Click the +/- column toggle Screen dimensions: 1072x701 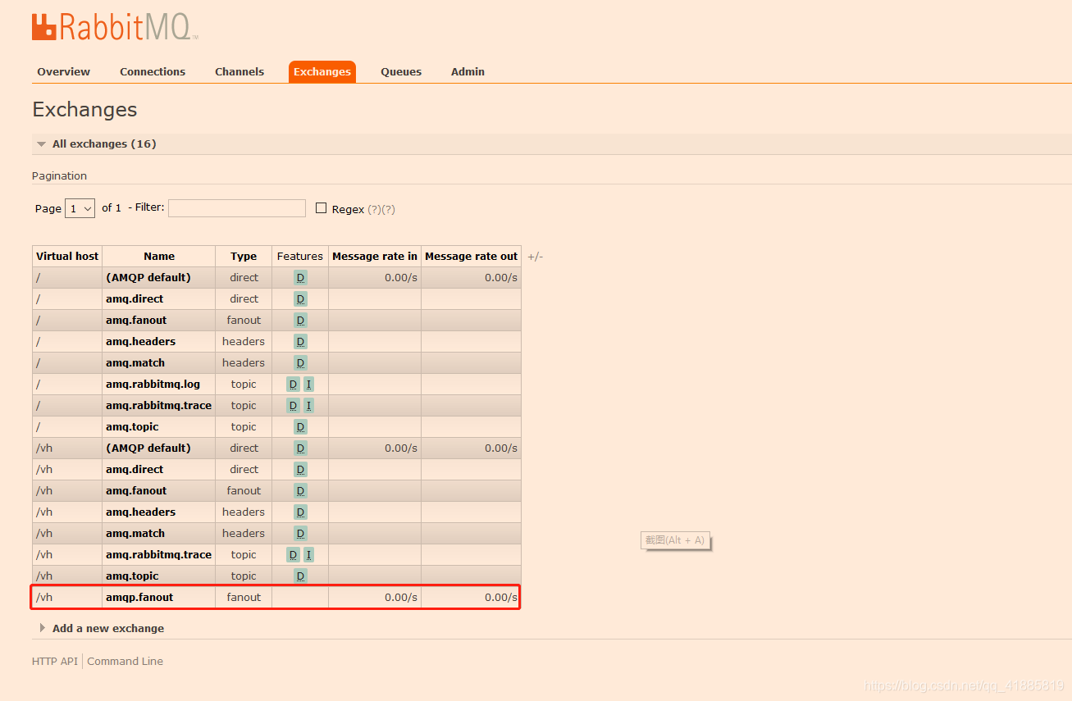(x=535, y=257)
